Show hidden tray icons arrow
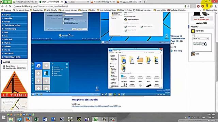The image size is (218, 122). (185, 118)
